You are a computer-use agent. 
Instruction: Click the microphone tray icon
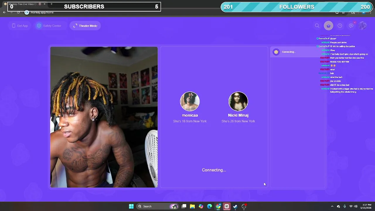tap(345, 206)
